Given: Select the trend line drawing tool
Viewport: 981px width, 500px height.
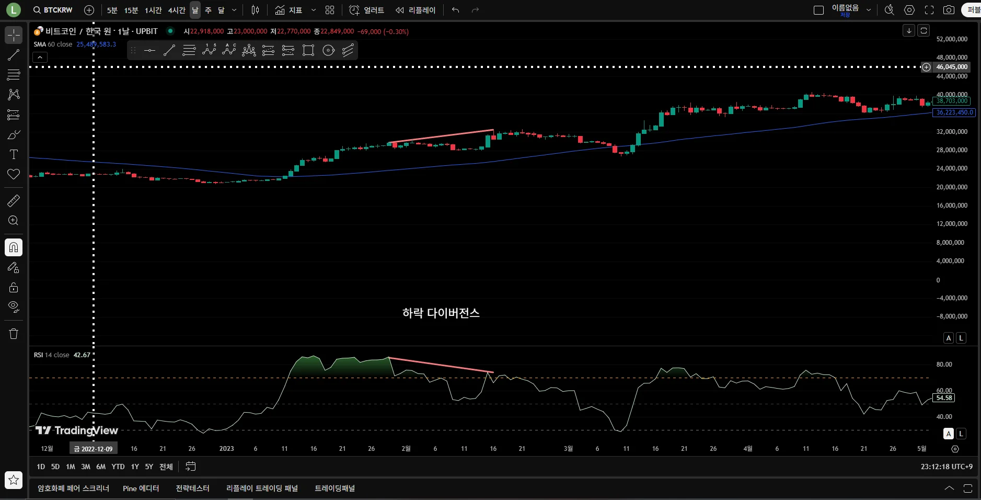Looking at the screenshot, I should pyautogui.click(x=14, y=55).
